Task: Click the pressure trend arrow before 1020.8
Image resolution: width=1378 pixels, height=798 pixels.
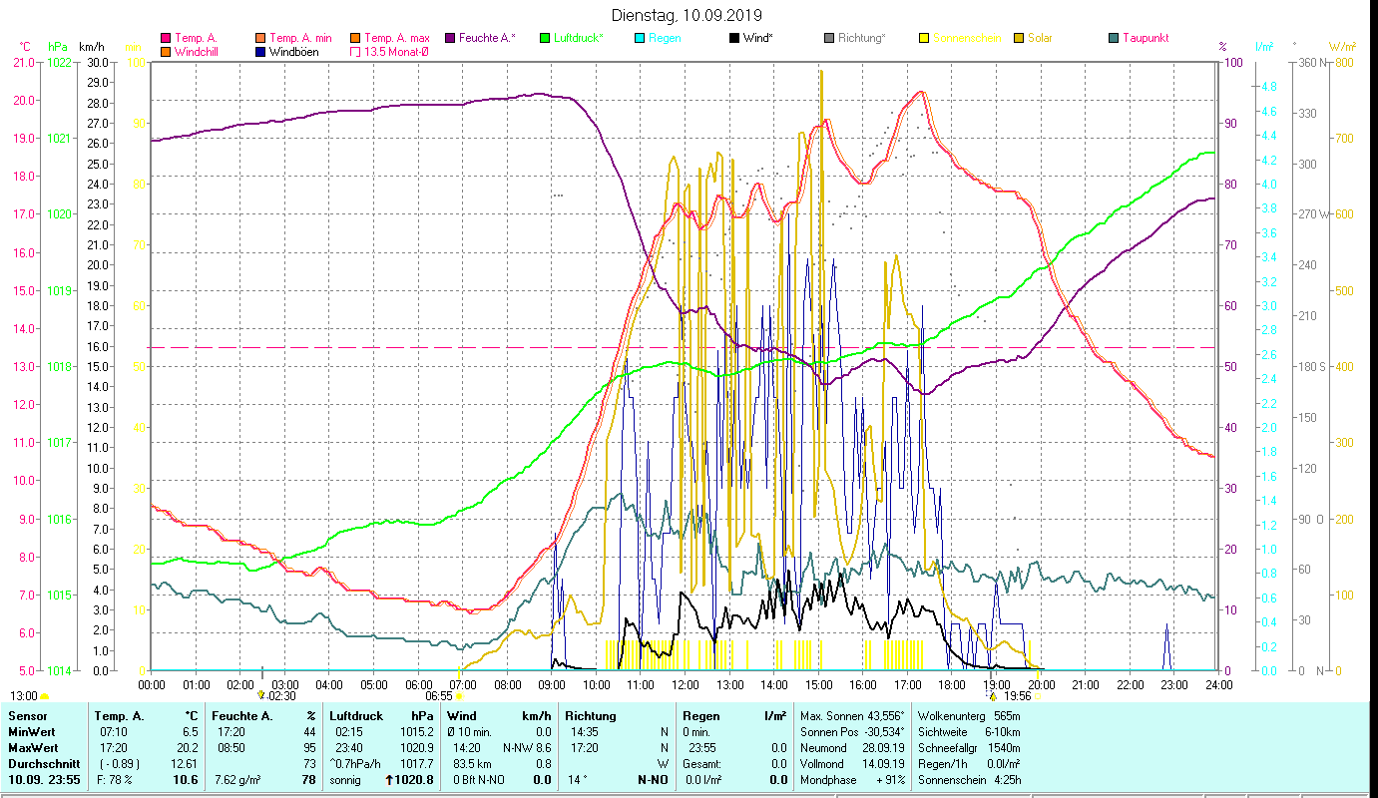Action: [x=388, y=780]
